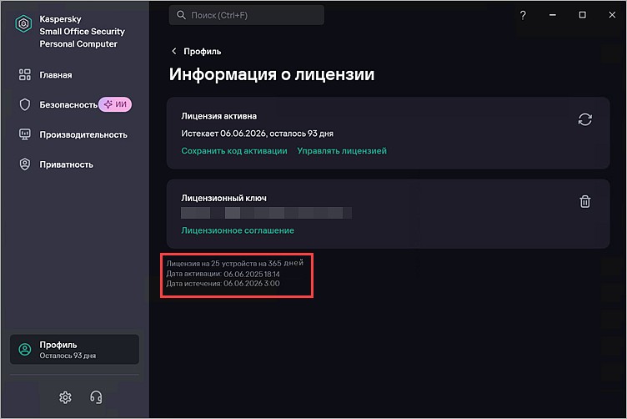Open help with the question mark icon
This screenshot has width=627, height=419.
tap(523, 15)
